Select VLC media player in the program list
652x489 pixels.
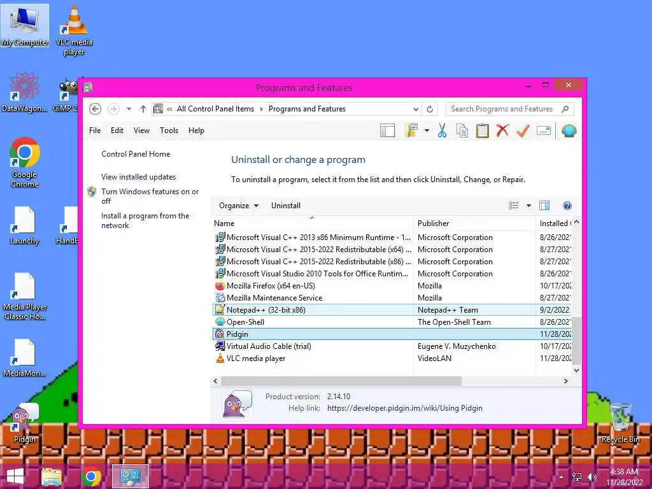(x=392, y=358)
